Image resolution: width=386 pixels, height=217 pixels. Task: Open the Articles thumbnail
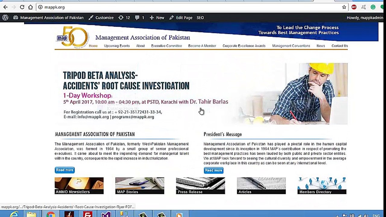[x=261, y=186]
